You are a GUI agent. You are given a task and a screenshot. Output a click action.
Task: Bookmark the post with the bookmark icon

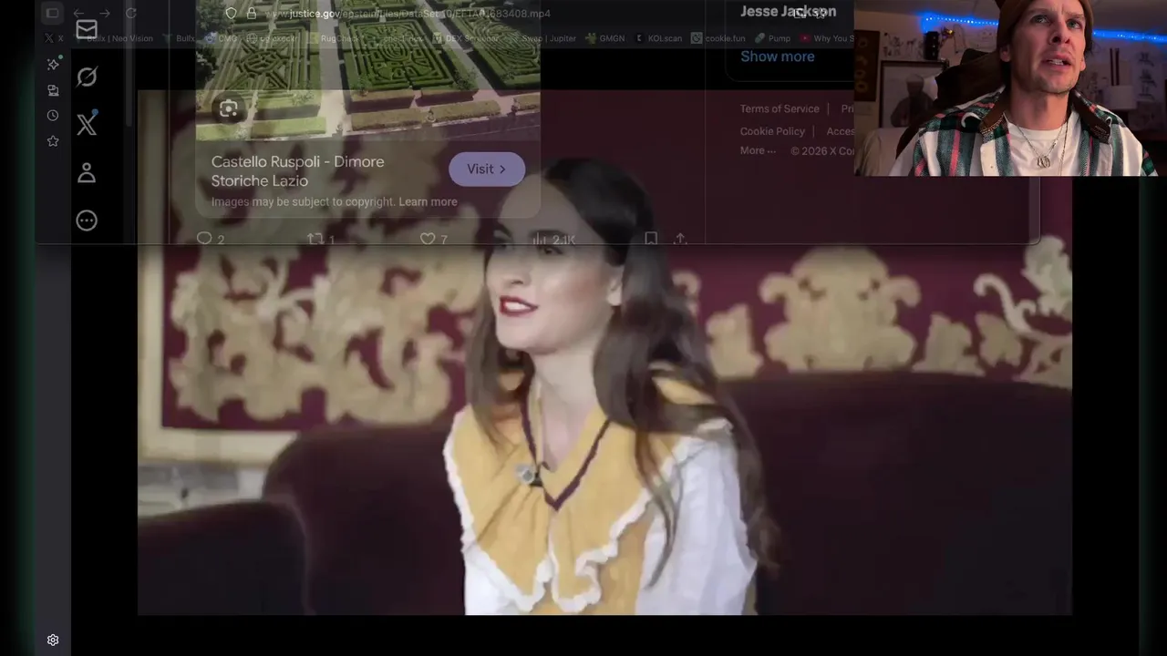[651, 239]
